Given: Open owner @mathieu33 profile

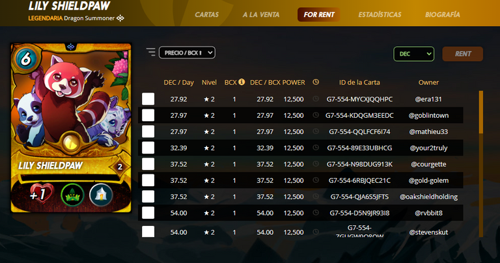Looking at the screenshot, I should pos(428,131).
